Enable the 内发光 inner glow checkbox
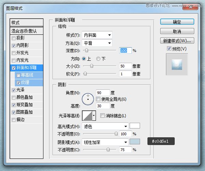The image size is (205, 171). click(13, 61)
